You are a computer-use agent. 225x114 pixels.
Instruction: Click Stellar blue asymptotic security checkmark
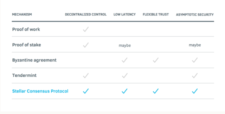[195, 91]
